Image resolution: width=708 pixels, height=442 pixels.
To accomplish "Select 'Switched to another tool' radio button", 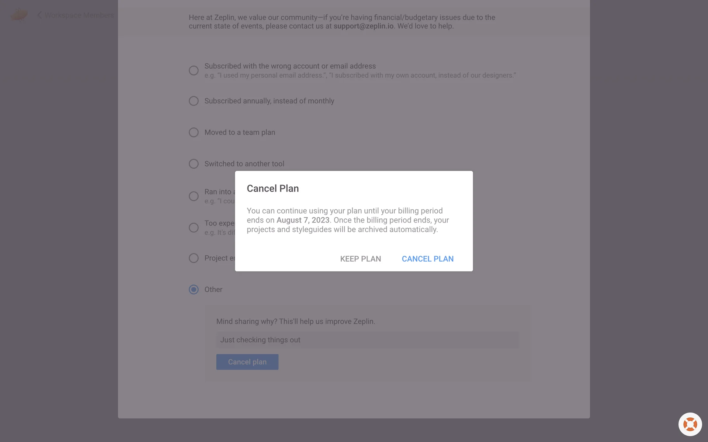I will click(194, 164).
